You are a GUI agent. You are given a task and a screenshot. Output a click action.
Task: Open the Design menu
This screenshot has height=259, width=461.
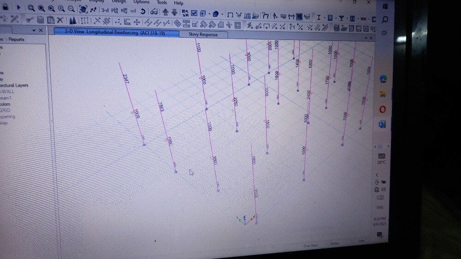point(119,1)
